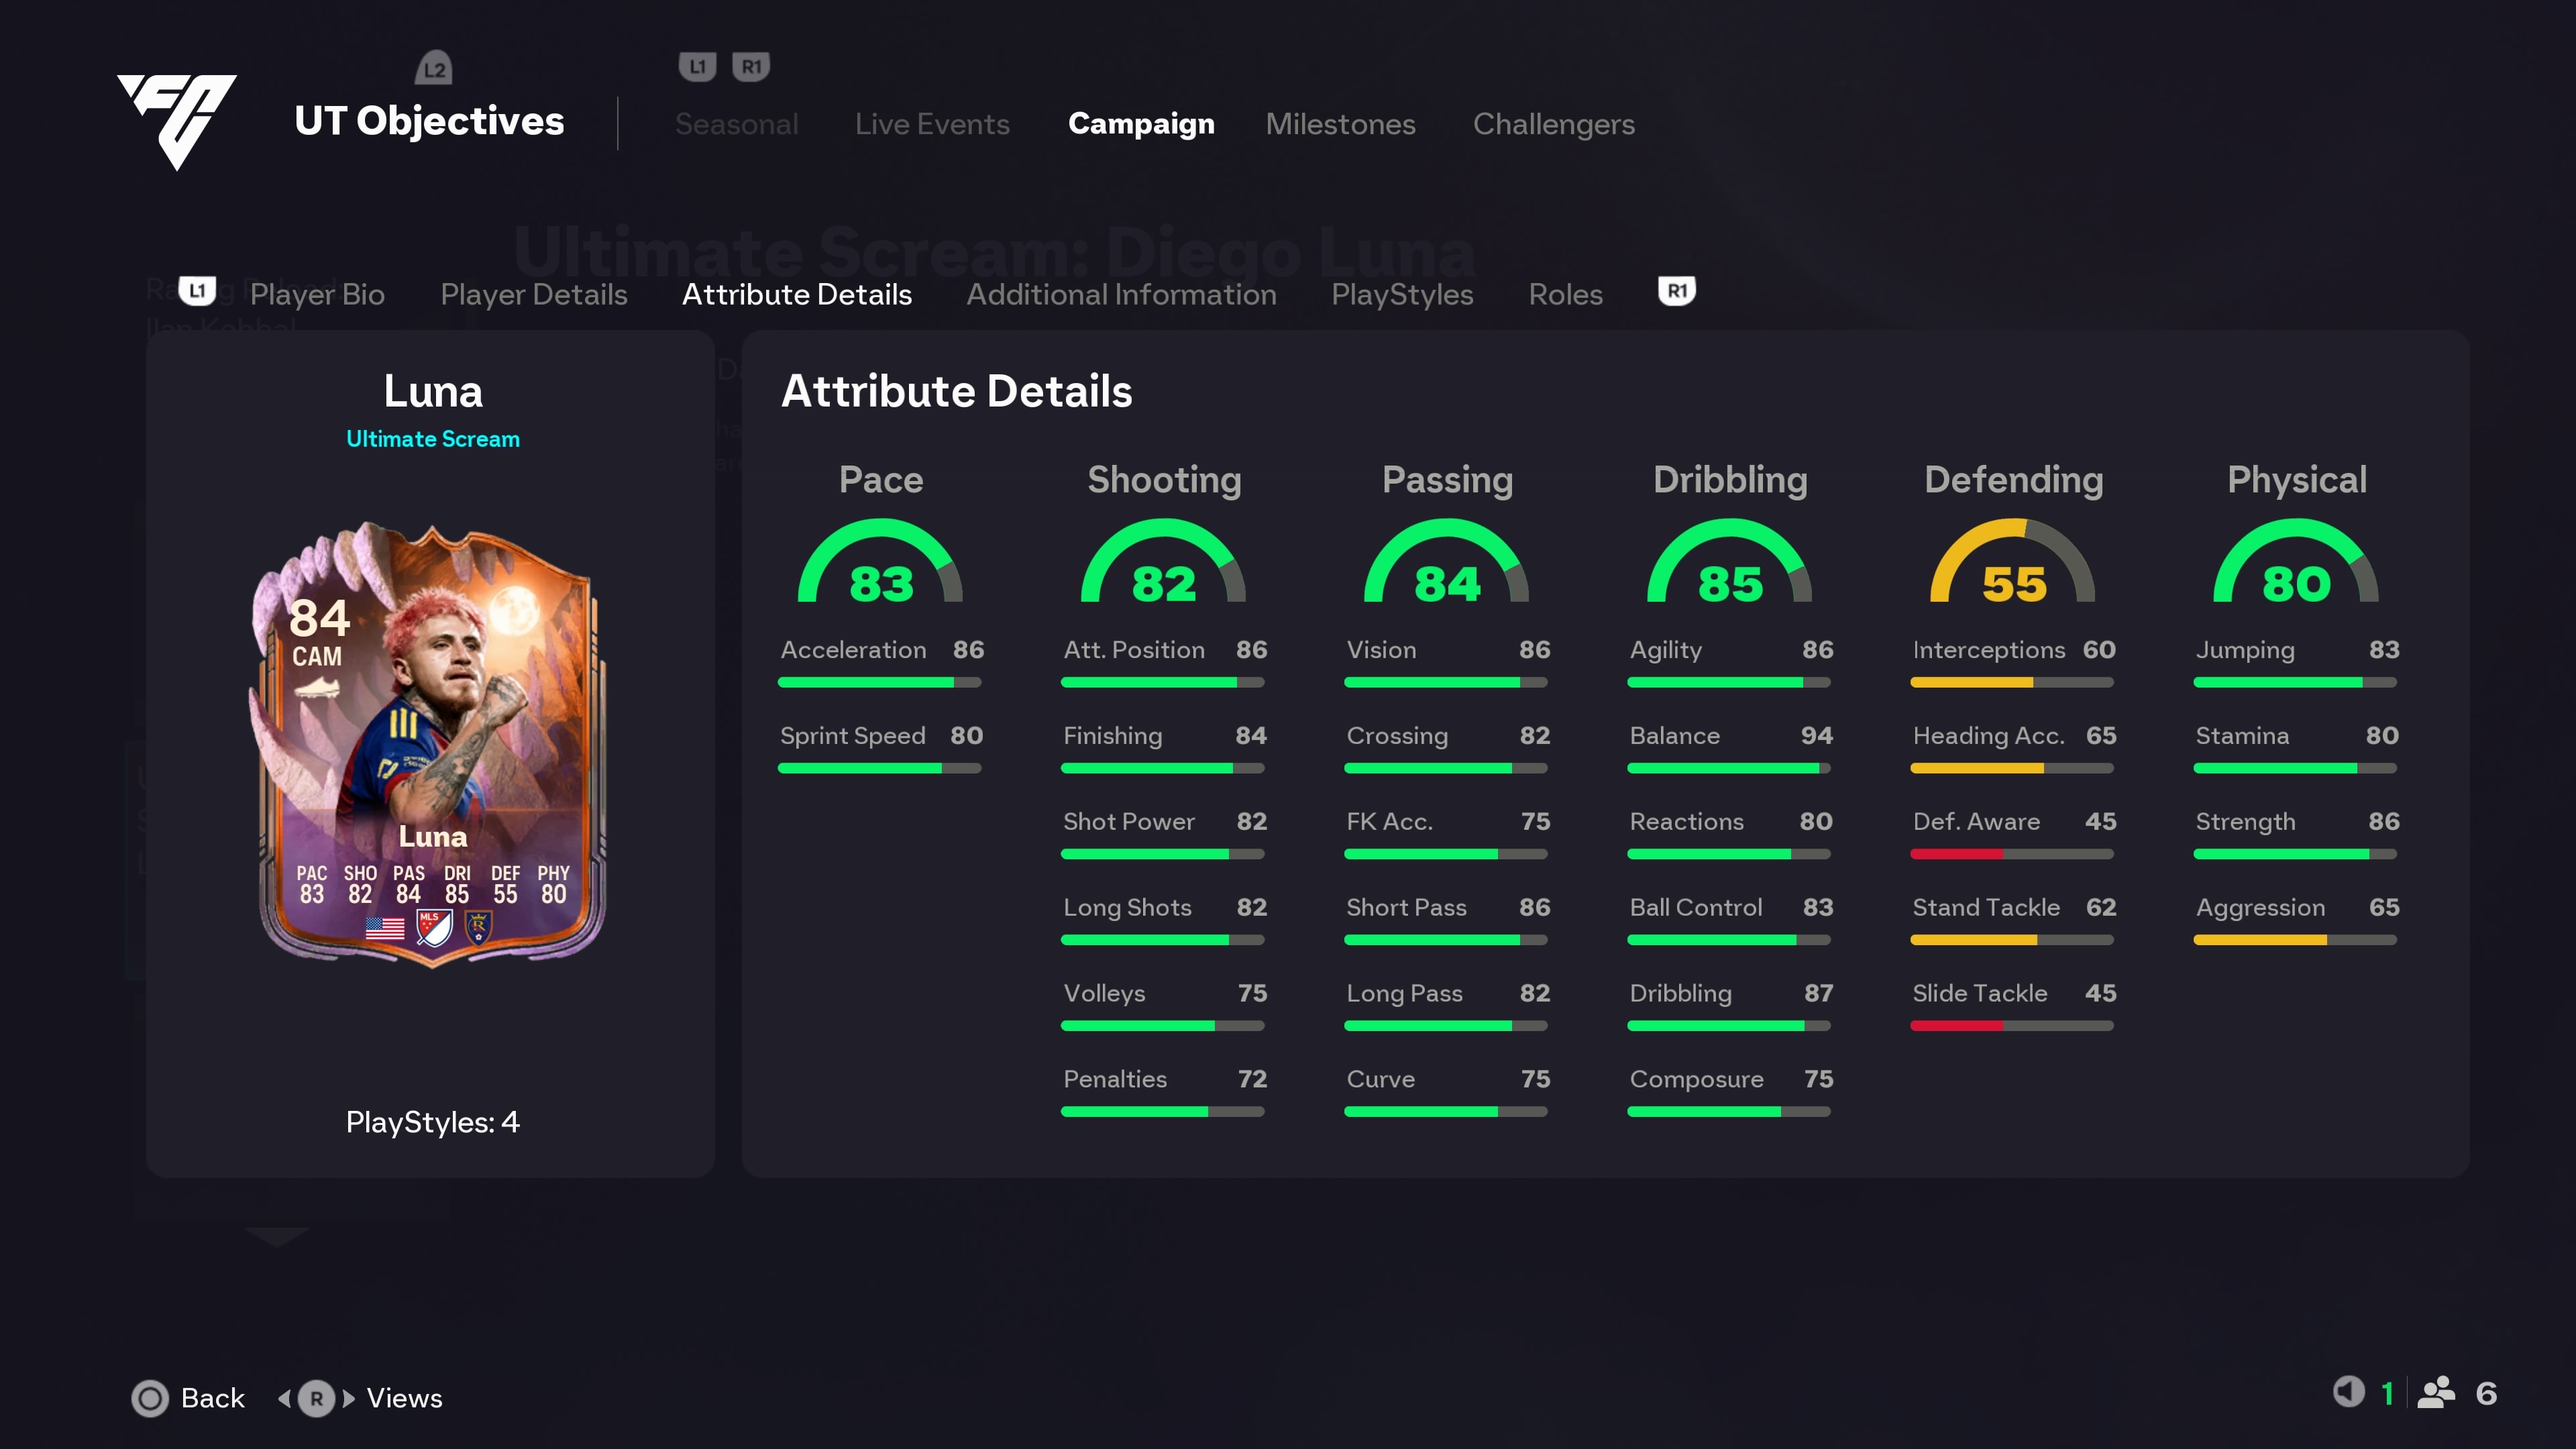Click the R stick Views icon
Screen dimensions: 2576x1449
(x=316, y=1398)
